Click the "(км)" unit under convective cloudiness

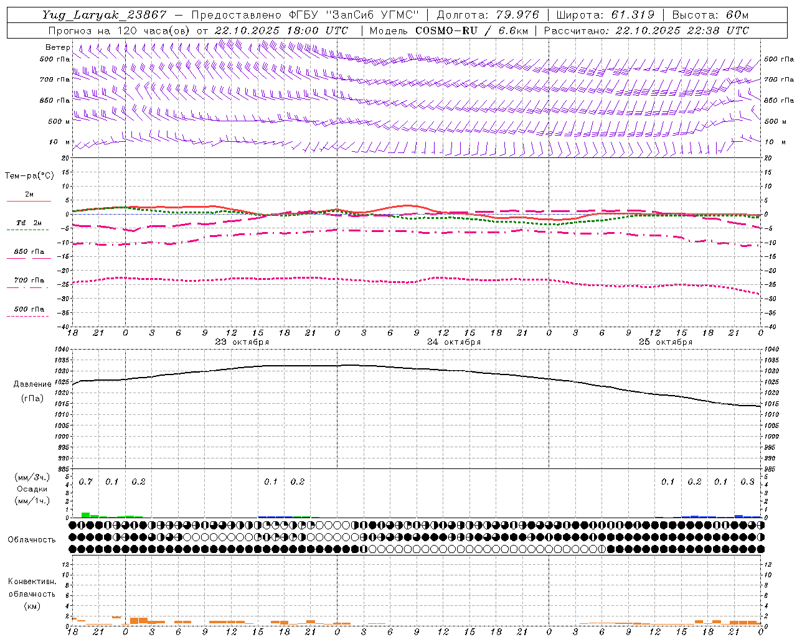tap(32, 606)
